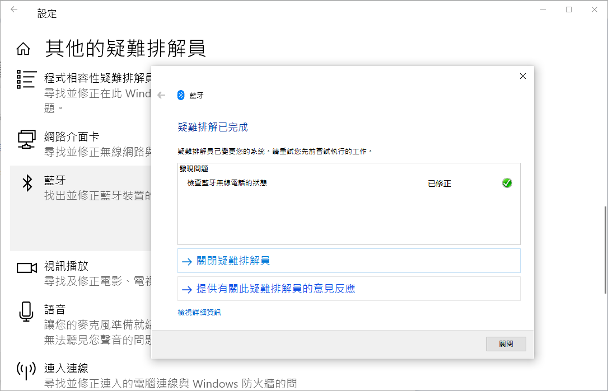Click the 語音 microphone icon
Screen dimensions: 608x391
[x=26, y=311]
